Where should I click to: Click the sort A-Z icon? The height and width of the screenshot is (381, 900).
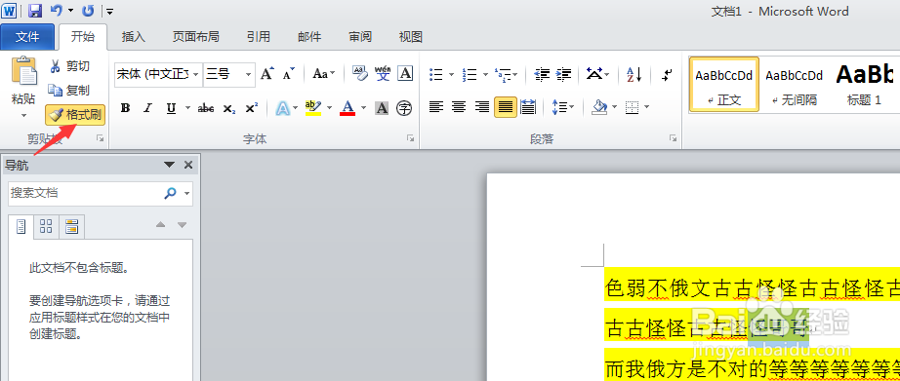tap(634, 74)
